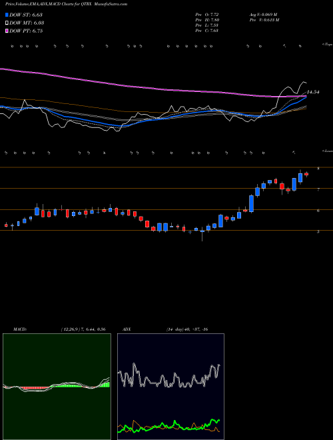
Task: Click the price axis label 6
Action: click(x=318, y=211)
